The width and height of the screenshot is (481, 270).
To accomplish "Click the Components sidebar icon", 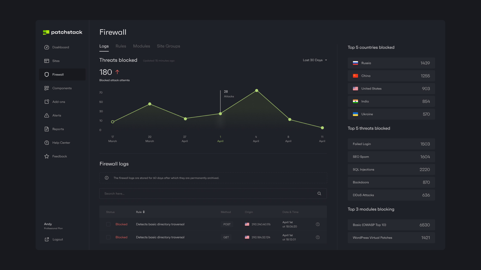I will (x=46, y=88).
